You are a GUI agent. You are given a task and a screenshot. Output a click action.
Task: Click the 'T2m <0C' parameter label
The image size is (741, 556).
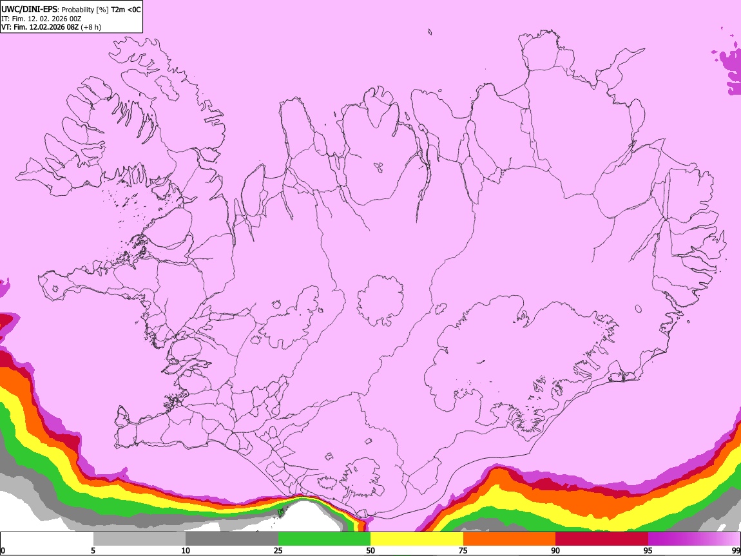point(126,10)
